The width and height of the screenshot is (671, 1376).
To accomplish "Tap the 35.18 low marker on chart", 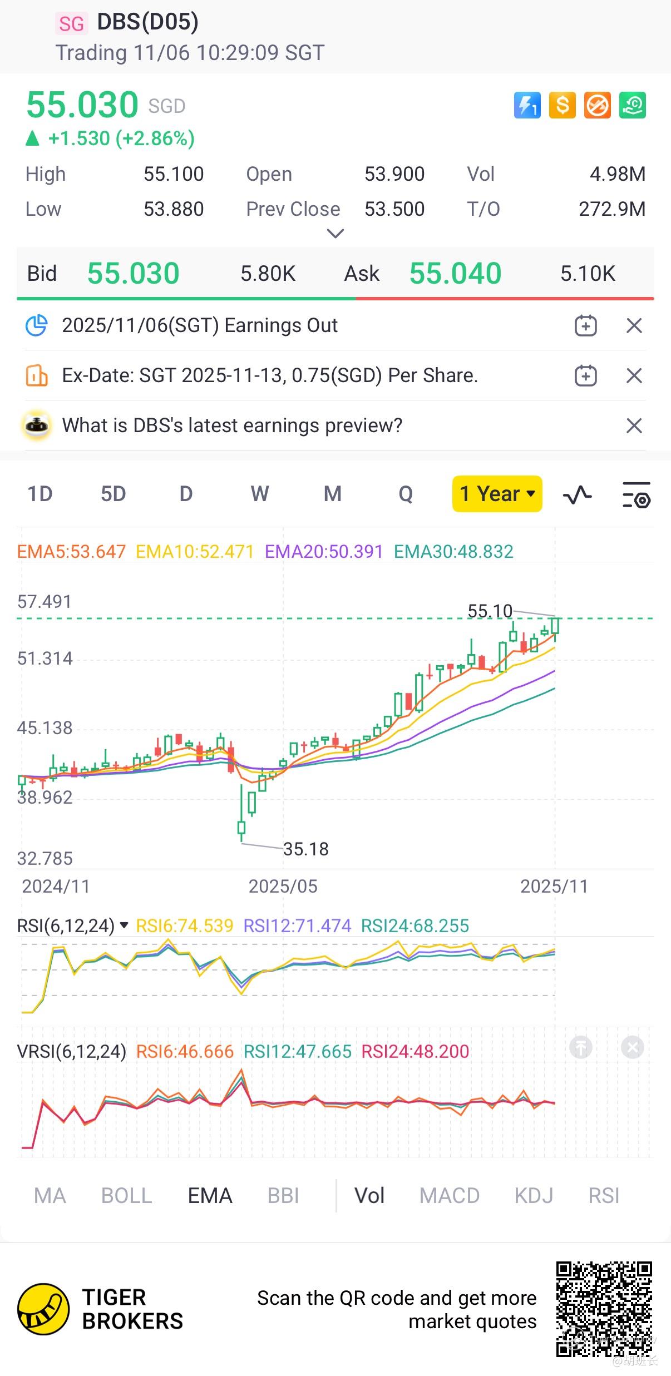I will tap(306, 849).
